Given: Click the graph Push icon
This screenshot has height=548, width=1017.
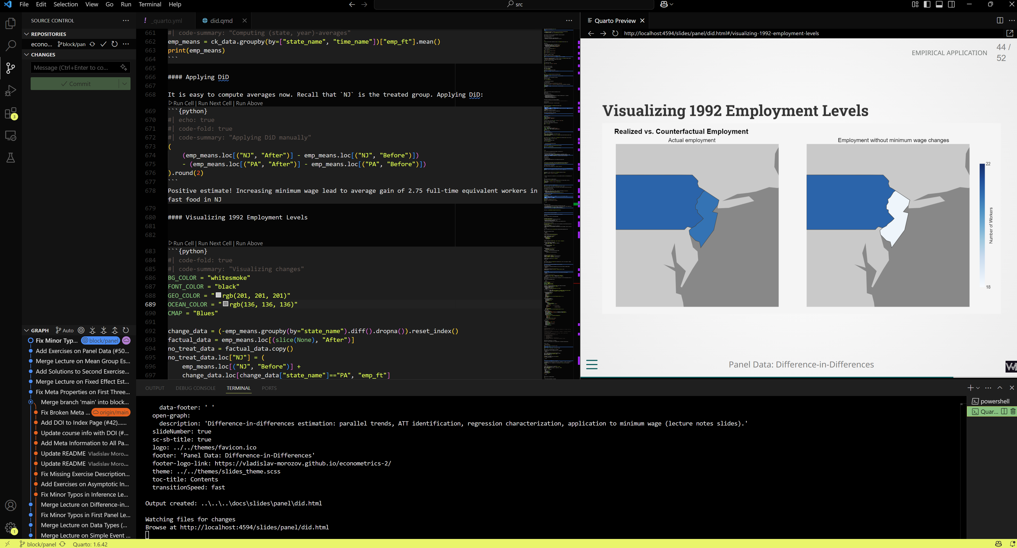Looking at the screenshot, I should [x=115, y=330].
